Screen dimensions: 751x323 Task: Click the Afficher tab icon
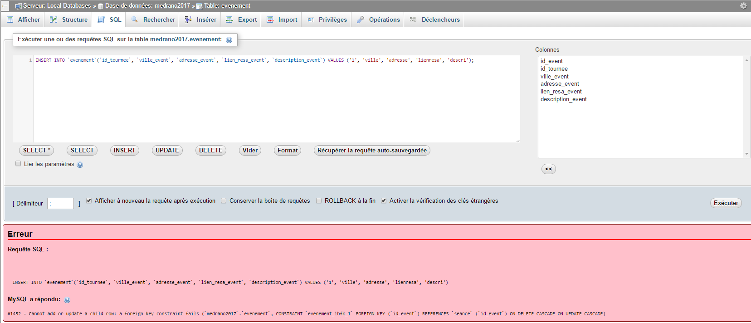tap(10, 20)
